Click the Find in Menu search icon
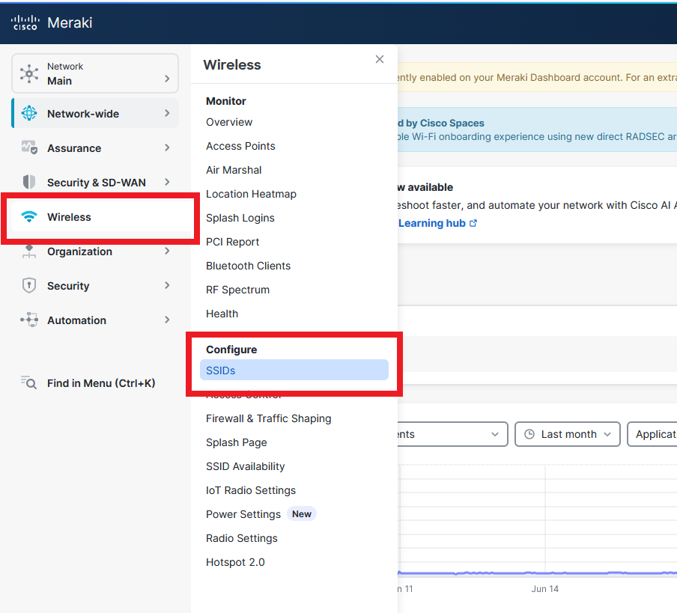 pos(29,382)
